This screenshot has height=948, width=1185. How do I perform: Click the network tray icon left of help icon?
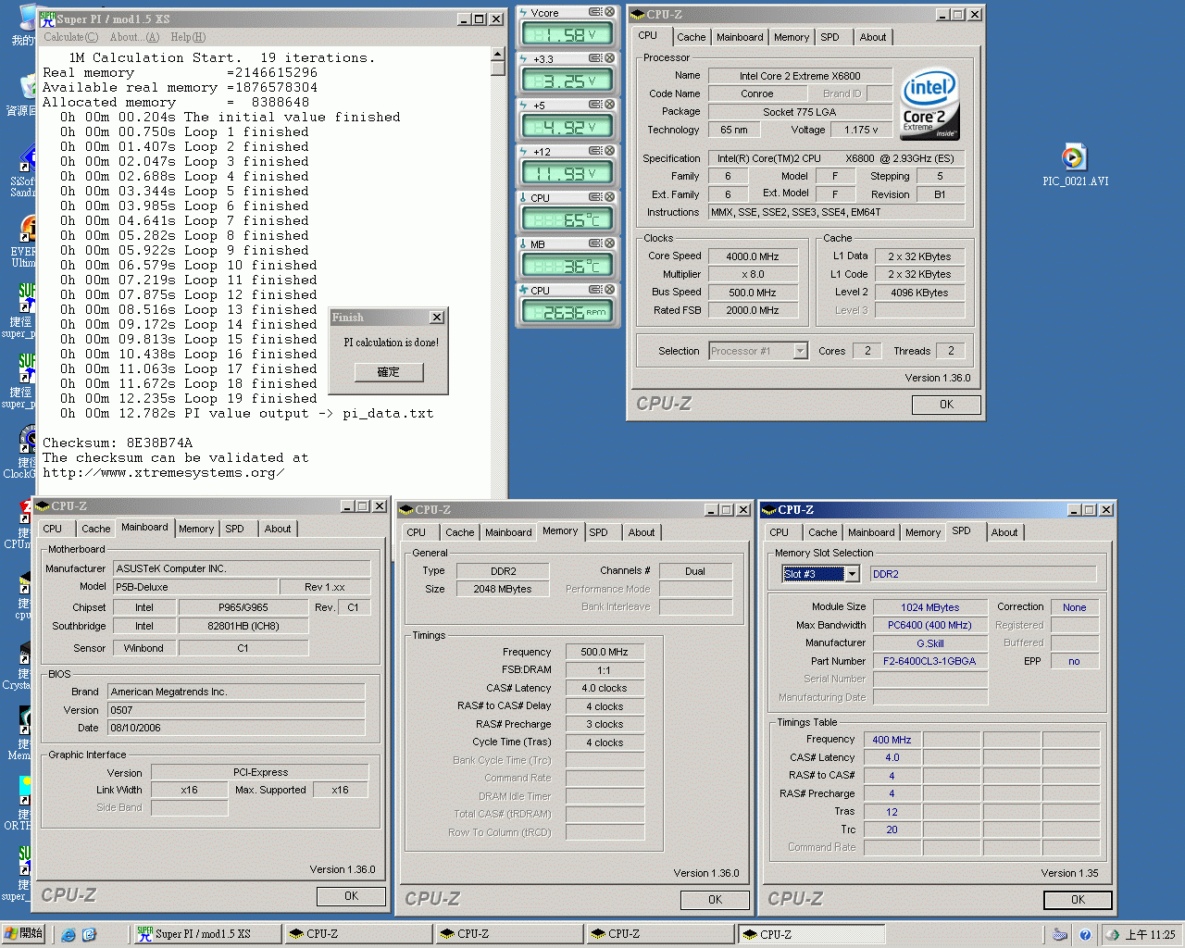1060,935
